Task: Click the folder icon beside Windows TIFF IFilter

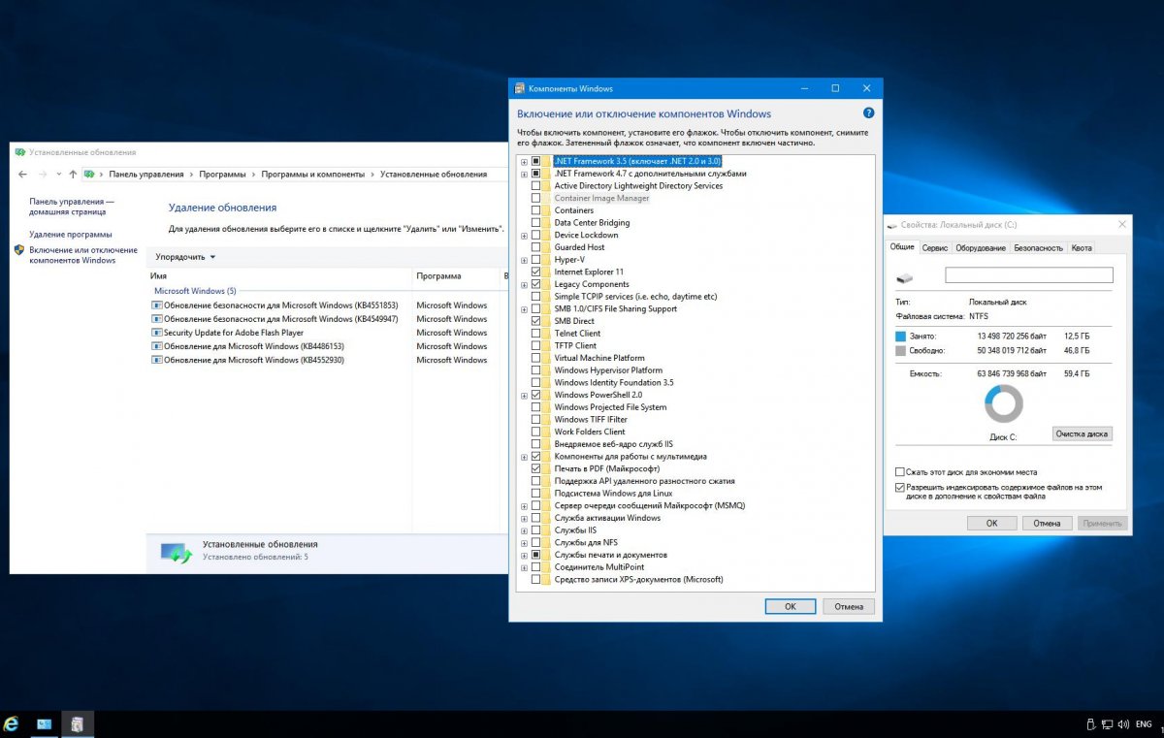Action: tap(547, 420)
